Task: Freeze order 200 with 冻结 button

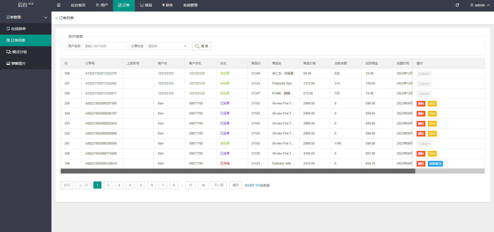Action: click(432, 154)
